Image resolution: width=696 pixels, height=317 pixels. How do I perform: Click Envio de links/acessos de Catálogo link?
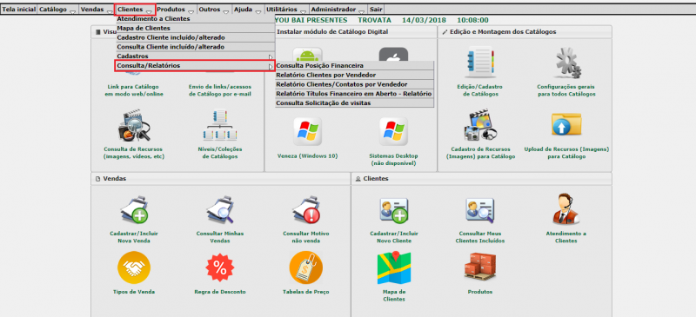(220, 90)
